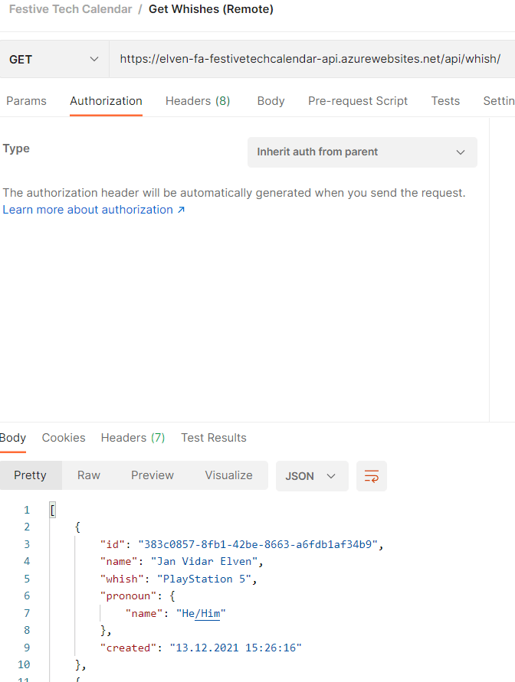The image size is (515, 682).
Task: Open the Pre-request Script tab
Action: click(358, 101)
